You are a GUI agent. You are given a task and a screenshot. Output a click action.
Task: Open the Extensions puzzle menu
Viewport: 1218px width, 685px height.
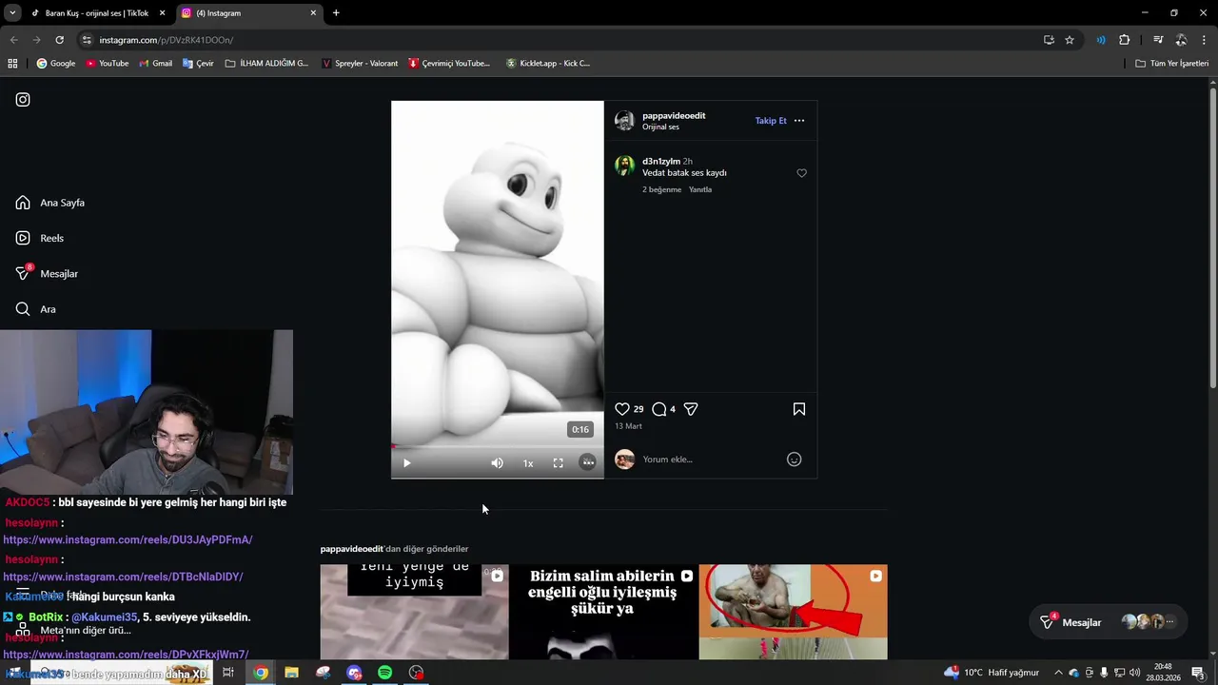click(1125, 40)
